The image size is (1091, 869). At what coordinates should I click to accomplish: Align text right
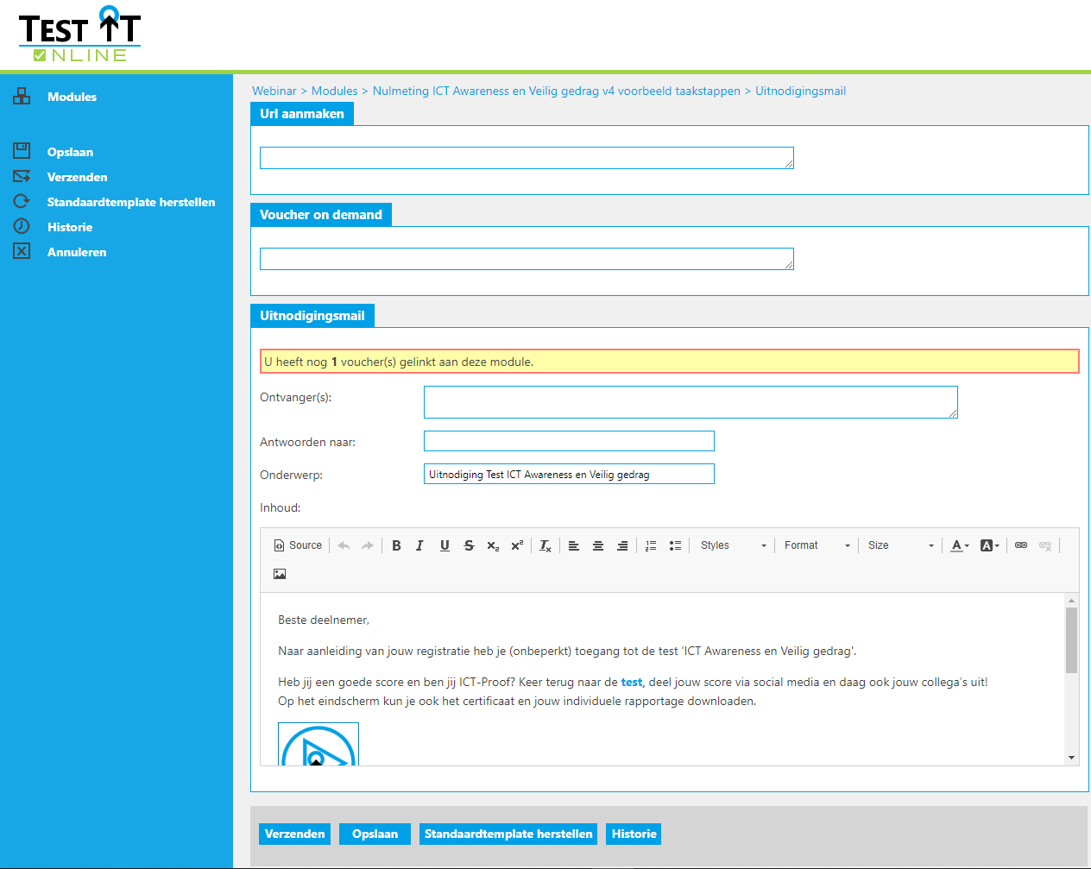click(x=622, y=545)
